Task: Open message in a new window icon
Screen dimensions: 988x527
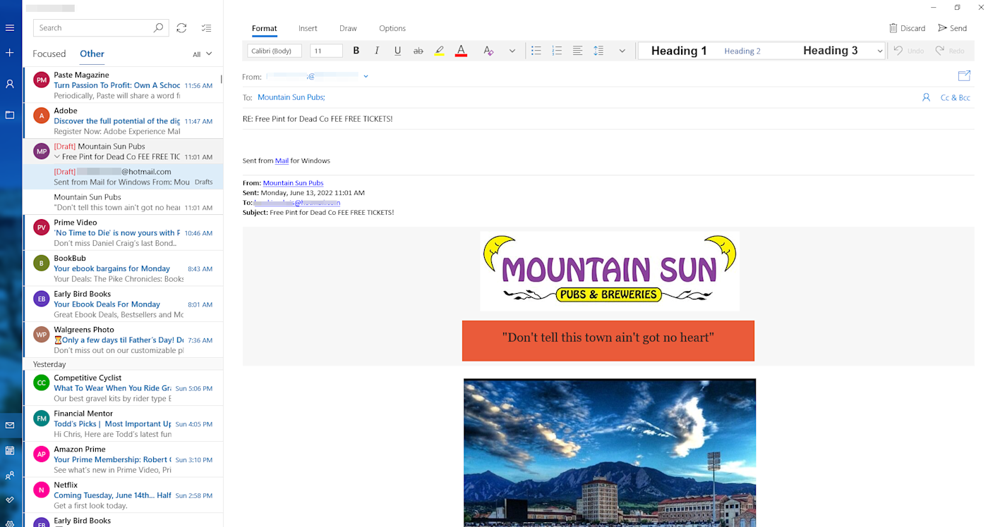Action: coord(964,76)
